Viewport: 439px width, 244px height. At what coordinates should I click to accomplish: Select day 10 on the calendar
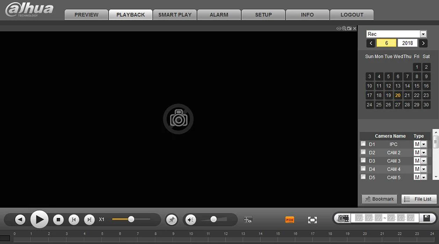click(370, 86)
